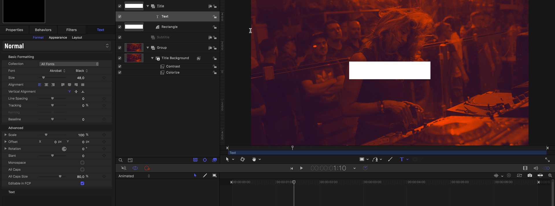Open the Animated curve set dropdown

coord(134,176)
